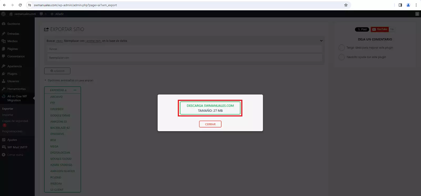Open All-in-One WP Migration menu
Viewport: 421px width, 196px height.
pos(17,98)
